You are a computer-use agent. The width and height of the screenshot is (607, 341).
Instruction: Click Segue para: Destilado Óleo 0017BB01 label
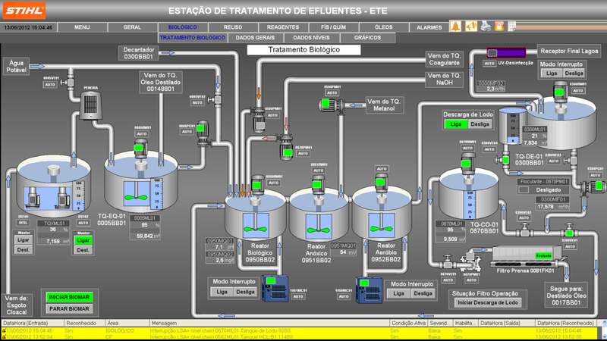pyautogui.click(x=566, y=296)
